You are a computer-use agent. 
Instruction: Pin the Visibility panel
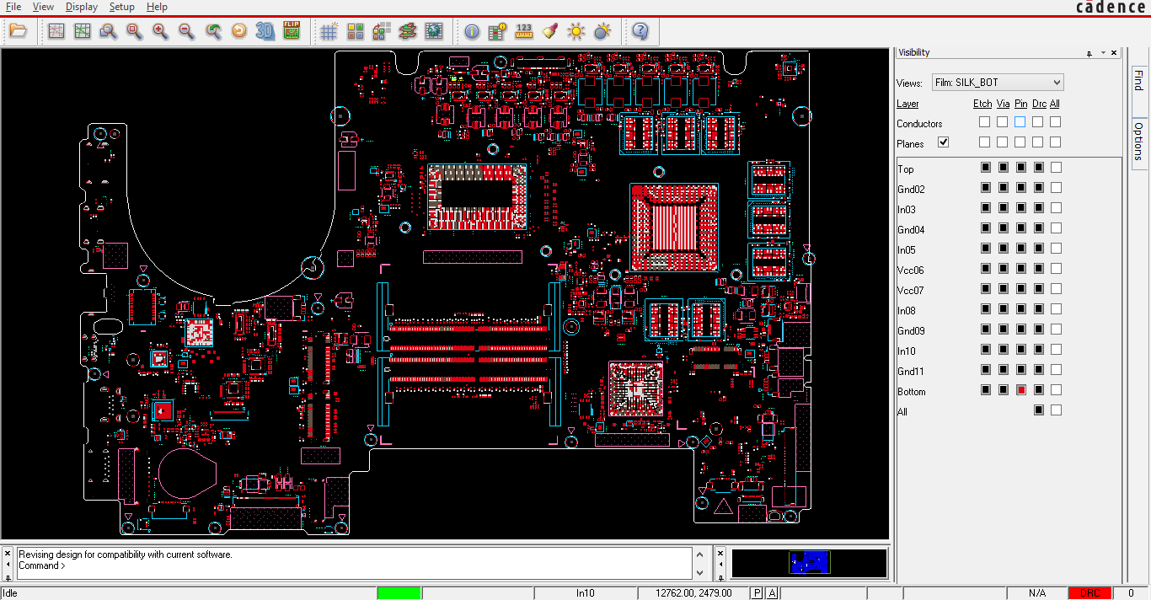[1089, 53]
